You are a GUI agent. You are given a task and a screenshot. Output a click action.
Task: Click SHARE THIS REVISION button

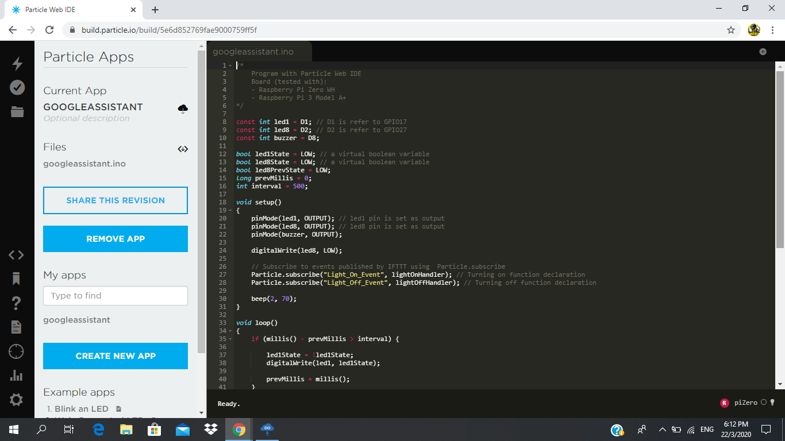116,200
